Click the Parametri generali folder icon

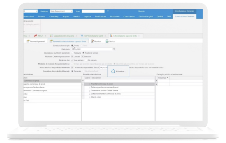point(28,42)
